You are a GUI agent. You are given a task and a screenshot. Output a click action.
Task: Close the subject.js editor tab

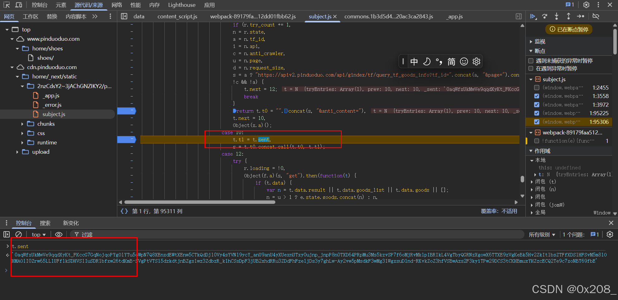pos(335,16)
